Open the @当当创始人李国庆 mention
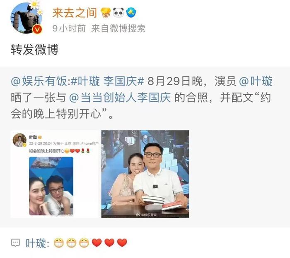The height and width of the screenshot is (258, 290). (120, 97)
